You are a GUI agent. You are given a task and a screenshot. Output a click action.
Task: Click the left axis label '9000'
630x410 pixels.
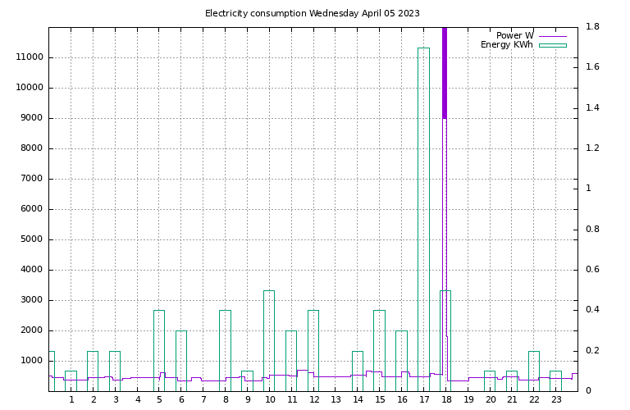pyautogui.click(x=31, y=117)
